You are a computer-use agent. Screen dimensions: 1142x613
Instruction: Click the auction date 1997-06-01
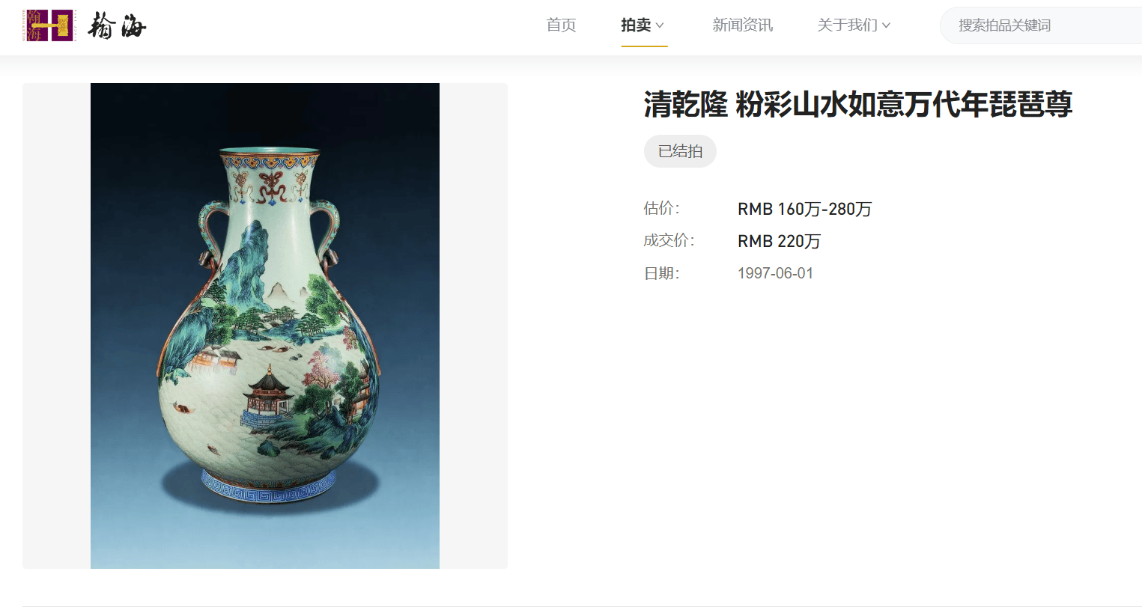pyautogui.click(x=775, y=273)
